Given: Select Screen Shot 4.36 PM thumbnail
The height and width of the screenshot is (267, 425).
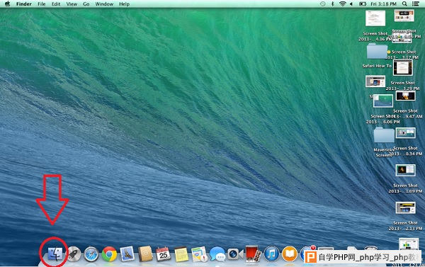Looking at the screenshot, I should point(375,18).
